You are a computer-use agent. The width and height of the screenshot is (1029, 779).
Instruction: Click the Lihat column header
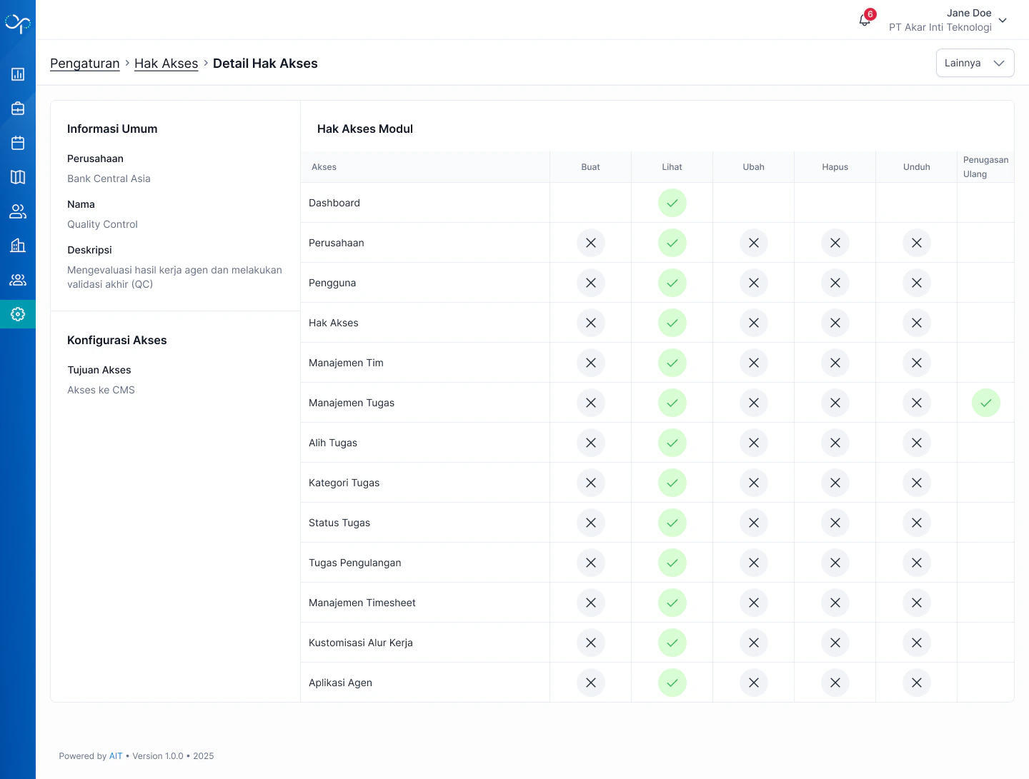tap(672, 167)
